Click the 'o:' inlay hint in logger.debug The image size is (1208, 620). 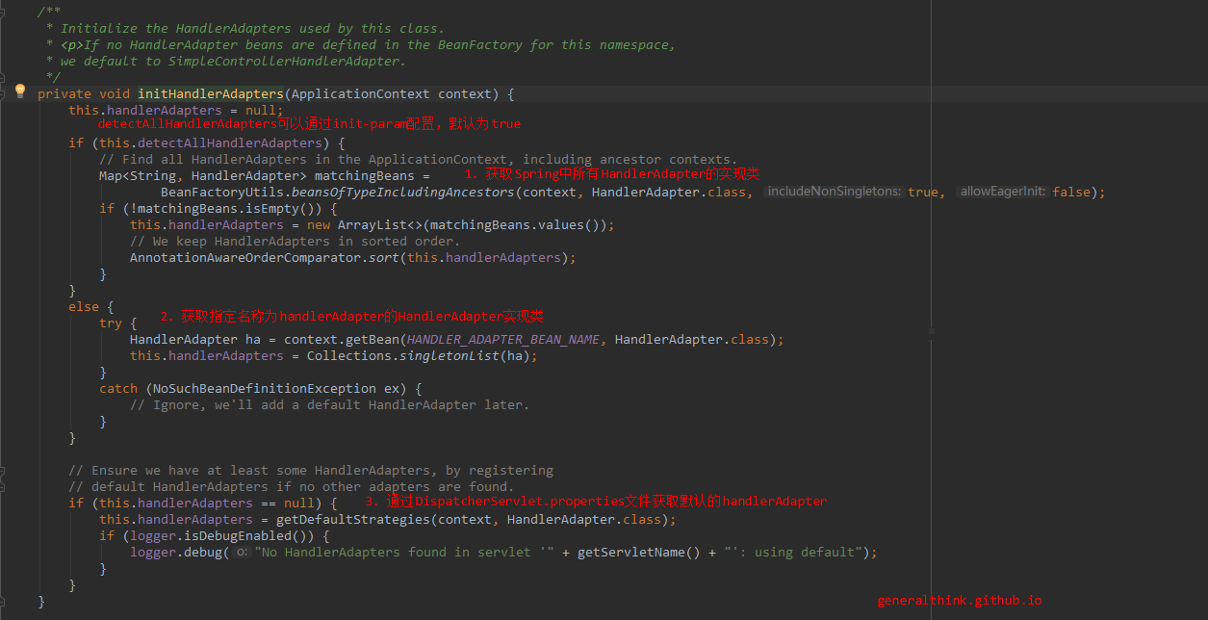click(242, 553)
